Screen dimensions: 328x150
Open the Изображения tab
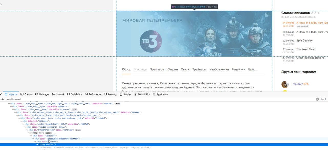click(x=219, y=69)
